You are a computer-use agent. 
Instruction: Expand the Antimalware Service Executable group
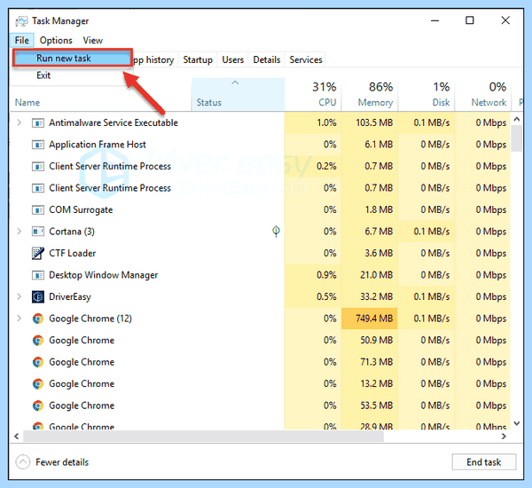pyautogui.click(x=19, y=122)
